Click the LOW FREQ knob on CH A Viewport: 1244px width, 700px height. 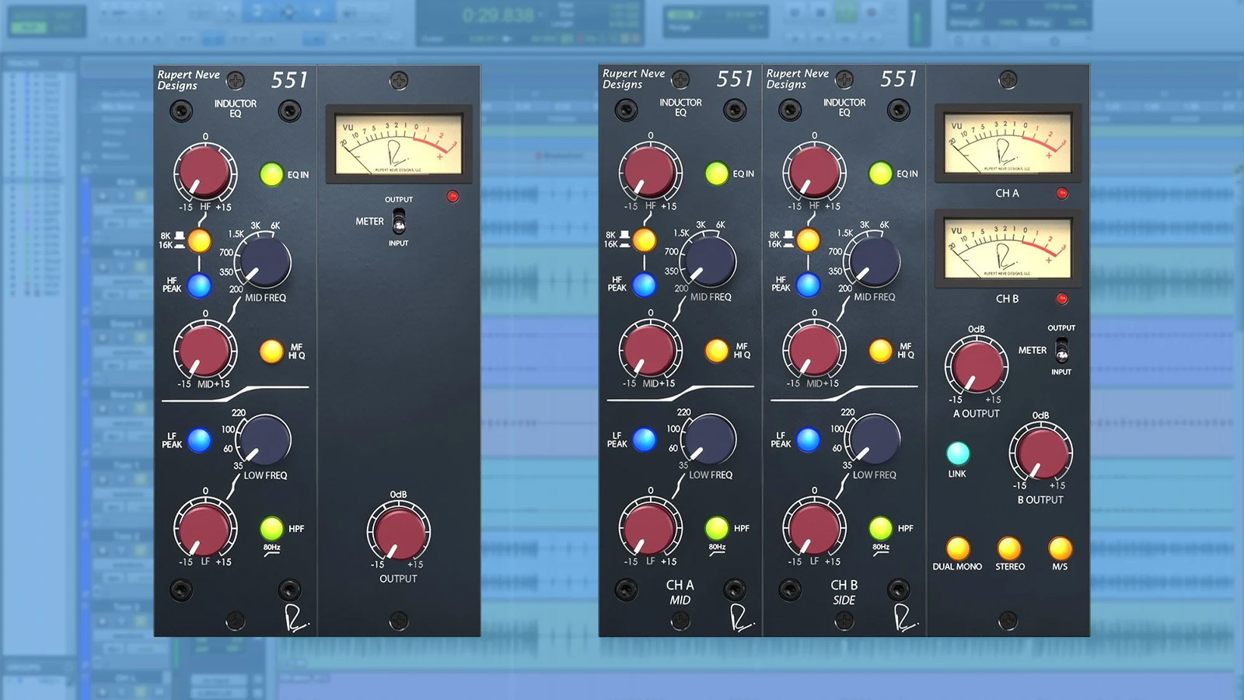(x=709, y=439)
